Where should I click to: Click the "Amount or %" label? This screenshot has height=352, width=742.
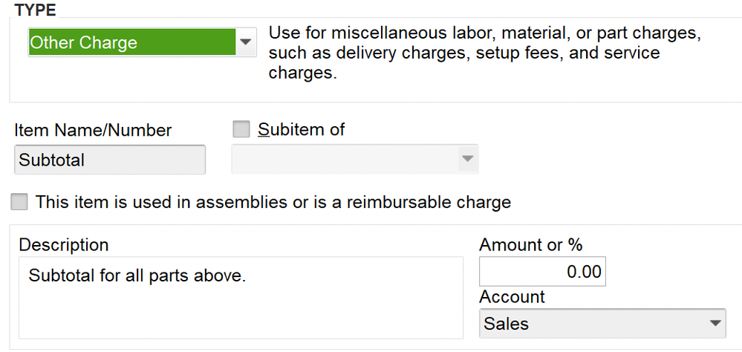[531, 245]
